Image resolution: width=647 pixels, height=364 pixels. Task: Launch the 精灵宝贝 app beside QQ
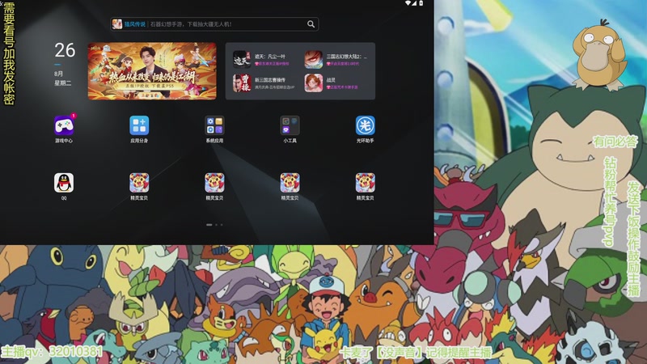pyautogui.click(x=139, y=183)
